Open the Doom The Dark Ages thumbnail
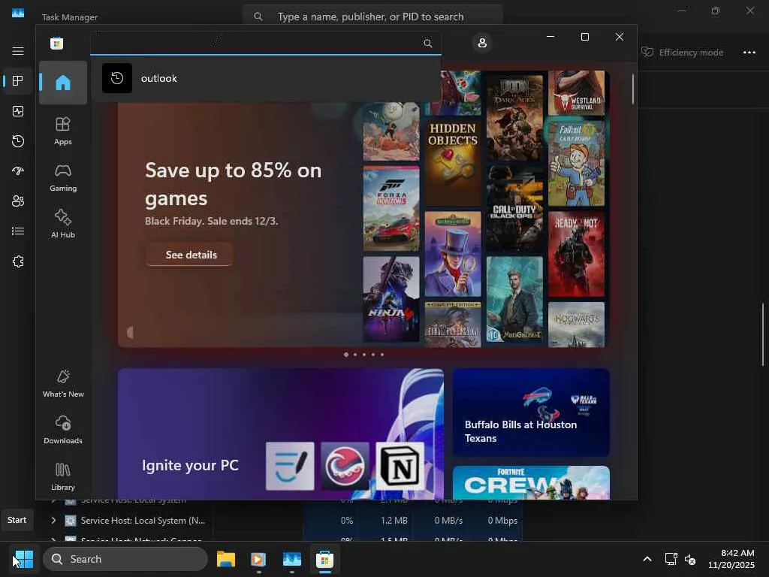This screenshot has height=577, width=769. pyautogui.click(x=514, y=118)
